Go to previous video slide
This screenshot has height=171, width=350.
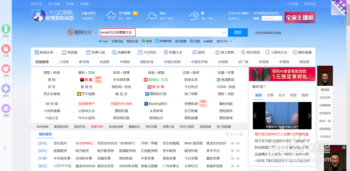click(x=255, y=115)
